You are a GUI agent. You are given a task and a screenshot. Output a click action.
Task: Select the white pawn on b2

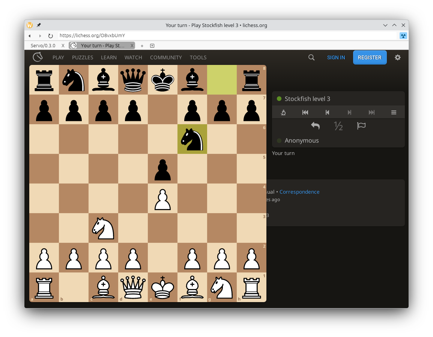74,258
